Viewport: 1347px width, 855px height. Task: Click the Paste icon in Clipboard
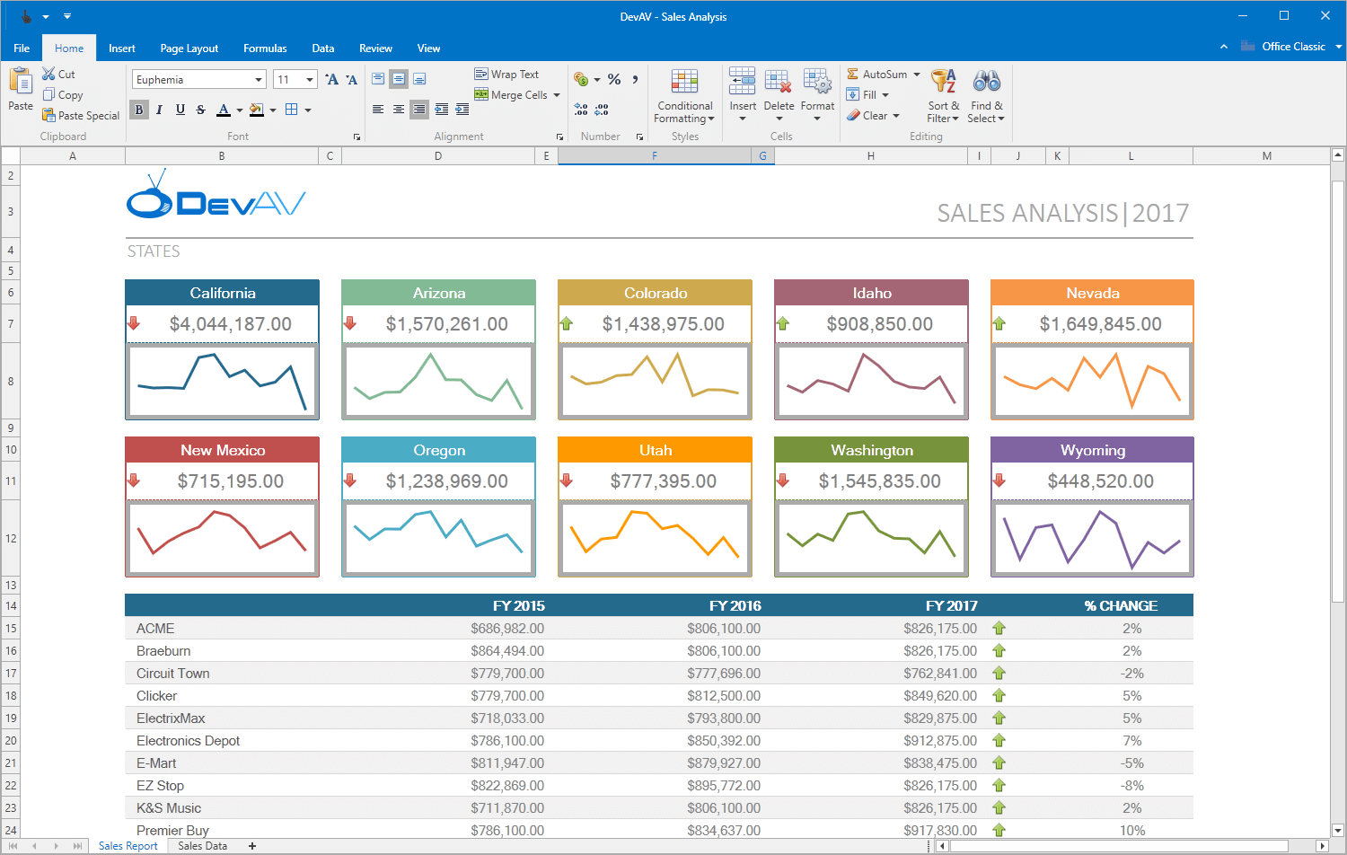pos(20,83)
